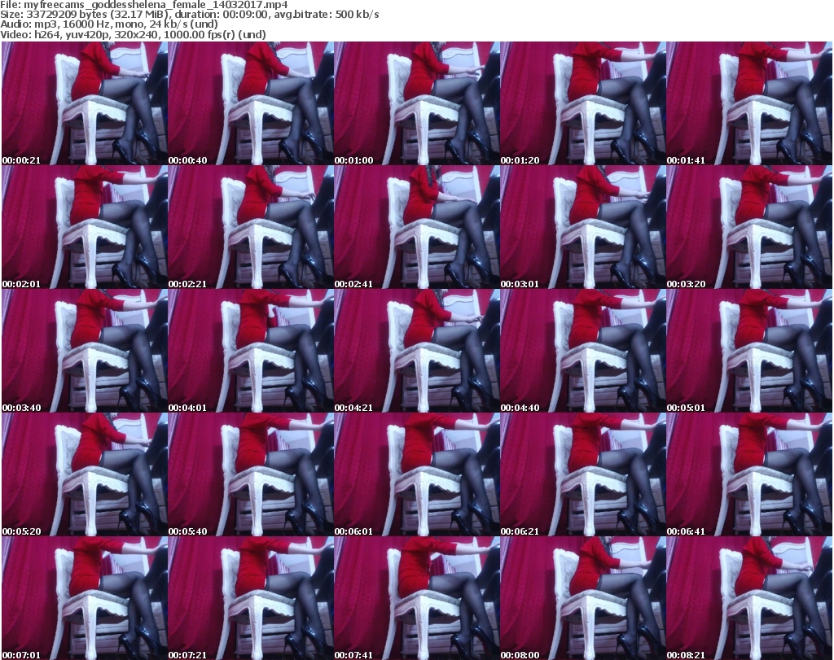Select the thumbnail frame stamped 00:04:40
Image resolution: width=834 pixels, height=660 pixels.
[x=582, y=351]
